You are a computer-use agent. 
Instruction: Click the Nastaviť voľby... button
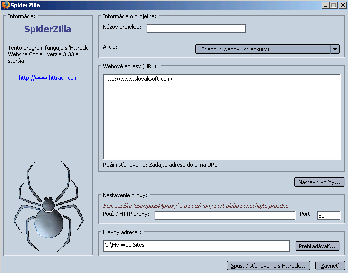click(x=319, y=182)
